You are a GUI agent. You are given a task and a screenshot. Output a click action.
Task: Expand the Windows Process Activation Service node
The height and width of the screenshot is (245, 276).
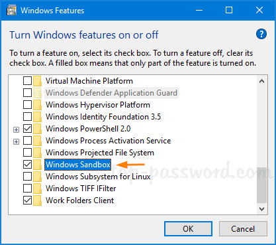tap(16, 141)
